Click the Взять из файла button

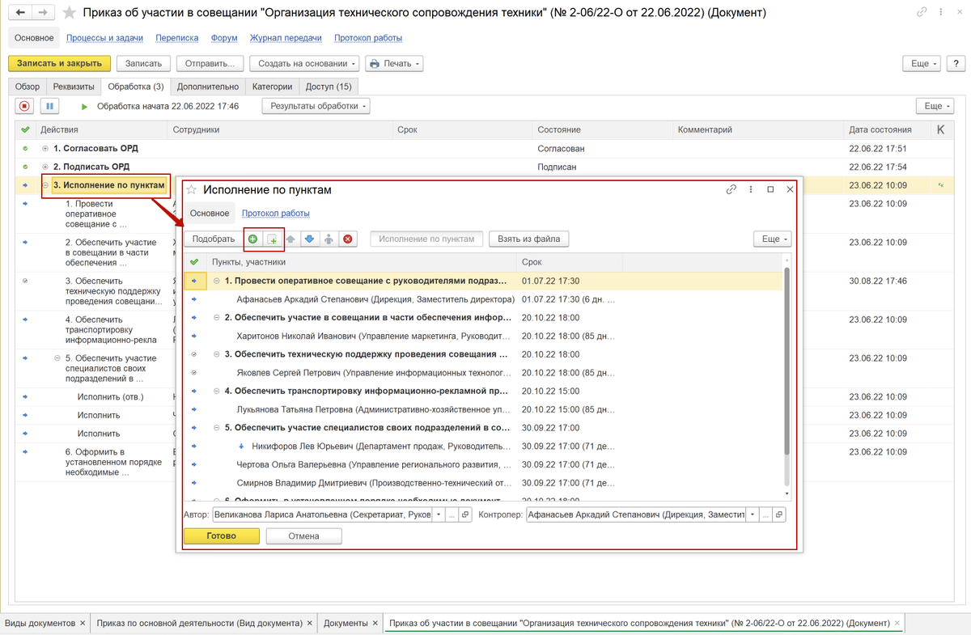[528, 239]
